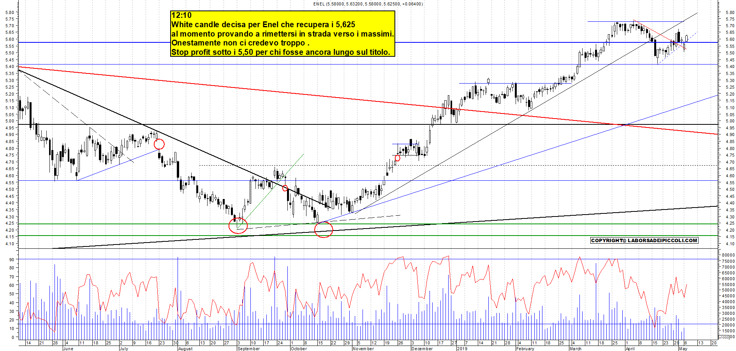Click the 80000 volume label on the right scale
Screen dimensions: 736x351
point(728,255)
